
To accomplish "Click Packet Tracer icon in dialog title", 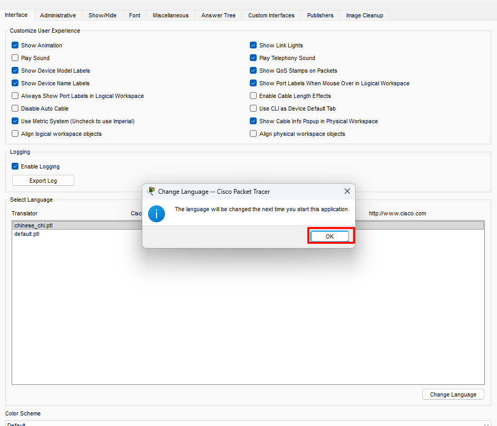I will click(151, 191).
